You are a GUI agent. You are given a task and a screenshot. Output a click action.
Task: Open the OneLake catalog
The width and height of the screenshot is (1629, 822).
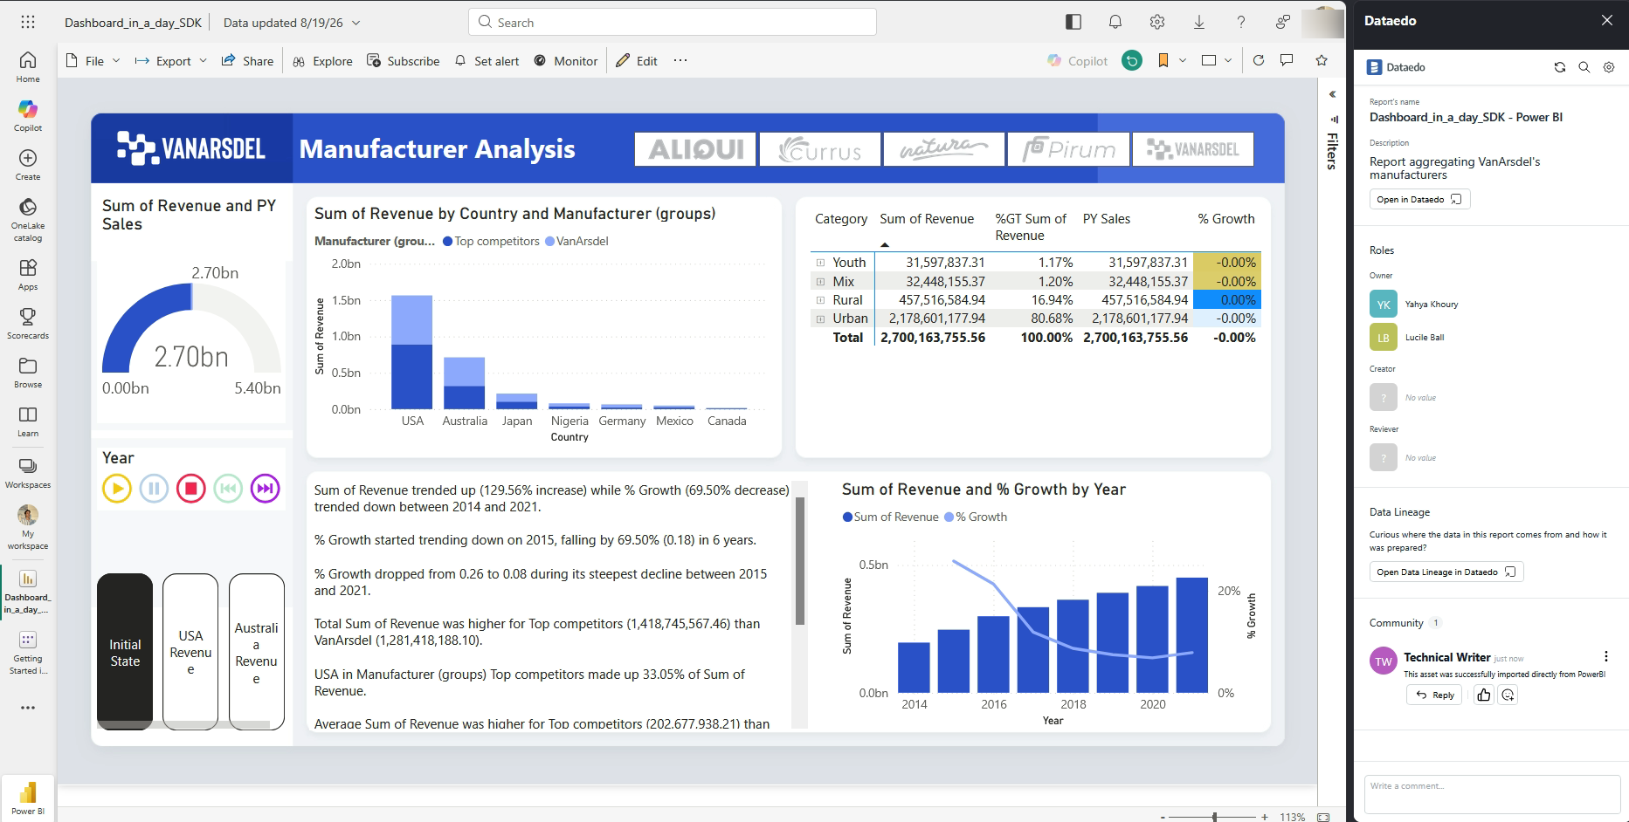click(28, 219)
